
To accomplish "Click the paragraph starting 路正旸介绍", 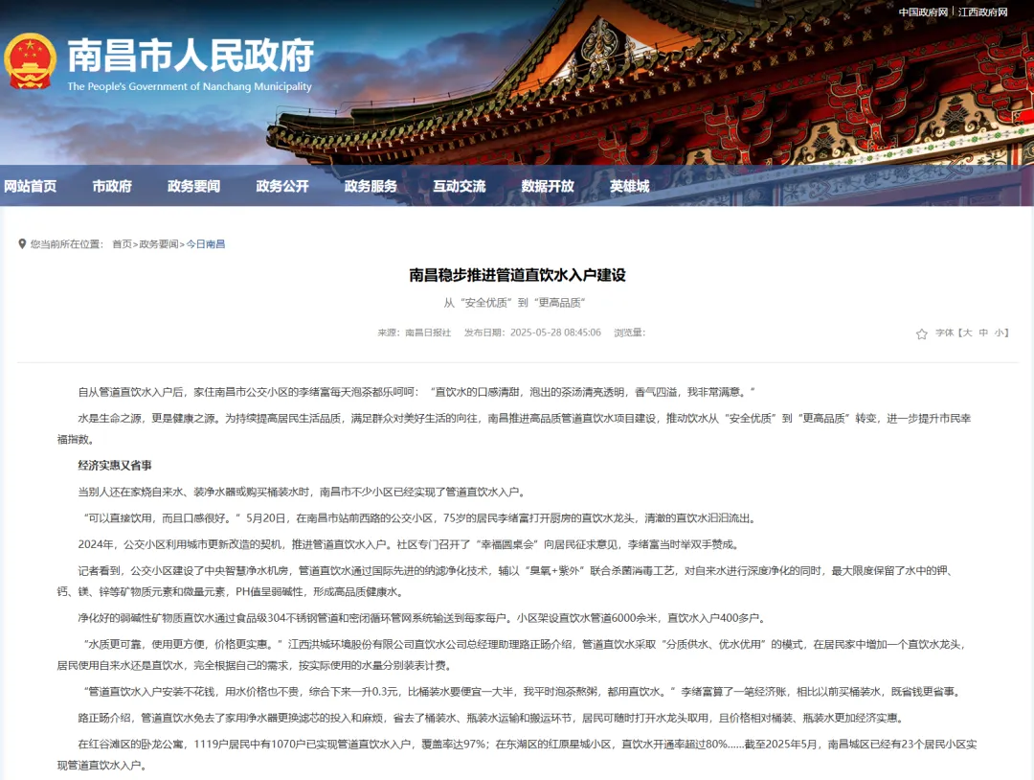I will (x=492, y=718).
